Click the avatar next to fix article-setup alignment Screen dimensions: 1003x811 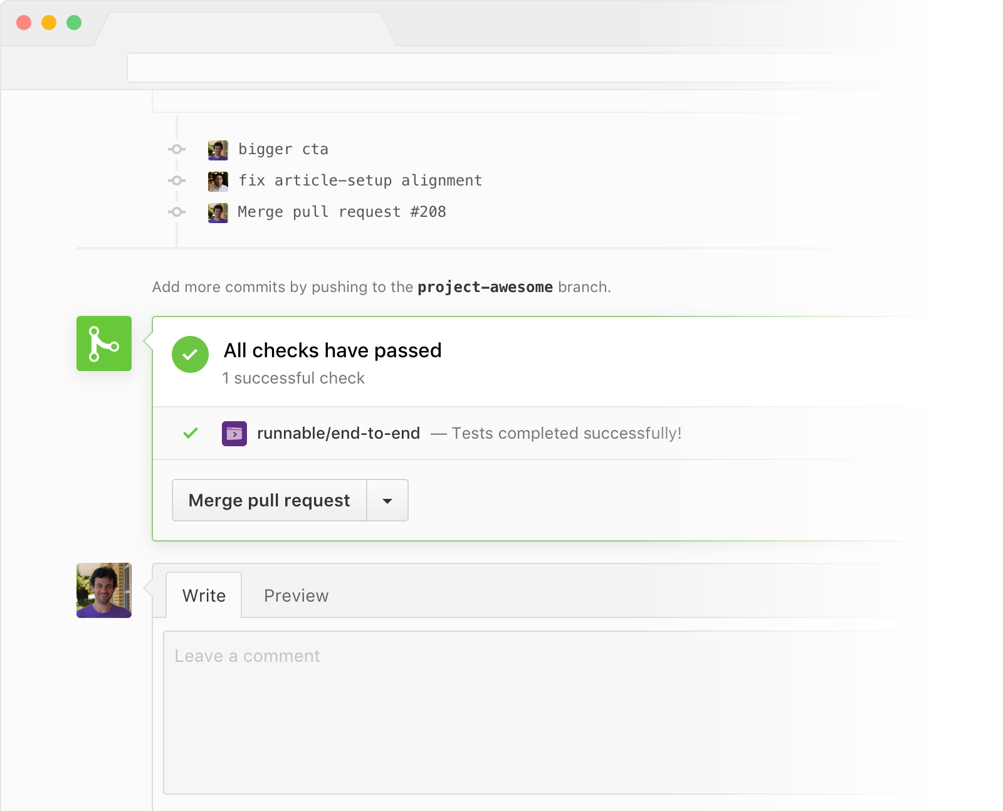click(218, 182)
